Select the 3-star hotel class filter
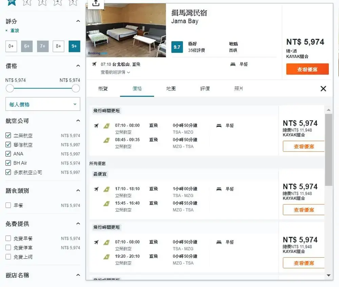This screenshot has width=339, height=287. pos(42,2)
